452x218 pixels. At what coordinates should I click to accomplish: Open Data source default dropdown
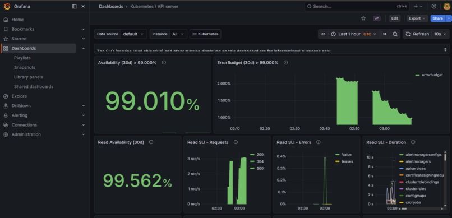click(133, 34)
